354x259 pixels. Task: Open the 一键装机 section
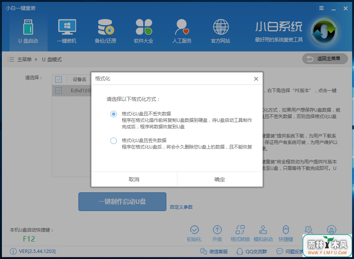[x=67, y=32]
